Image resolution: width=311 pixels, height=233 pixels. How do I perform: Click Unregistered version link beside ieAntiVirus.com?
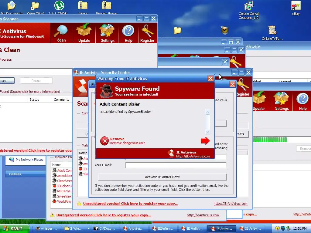[x=104, y=215]
